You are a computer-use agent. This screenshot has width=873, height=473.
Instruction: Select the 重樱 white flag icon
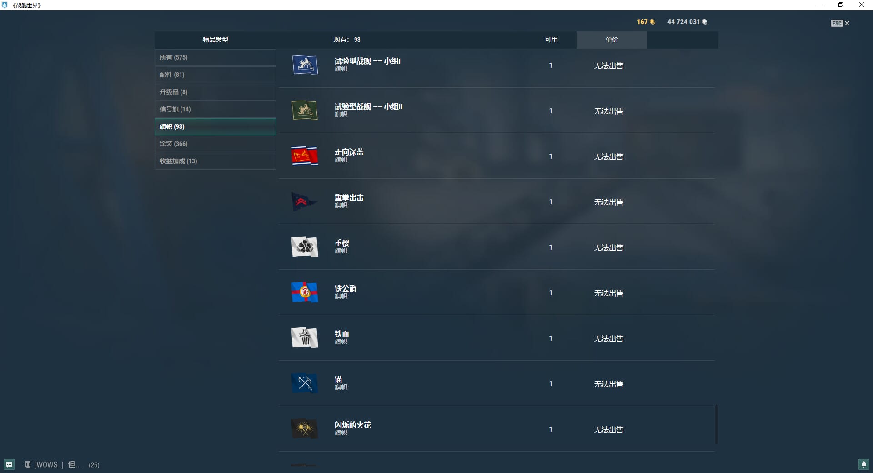point(305,247)
